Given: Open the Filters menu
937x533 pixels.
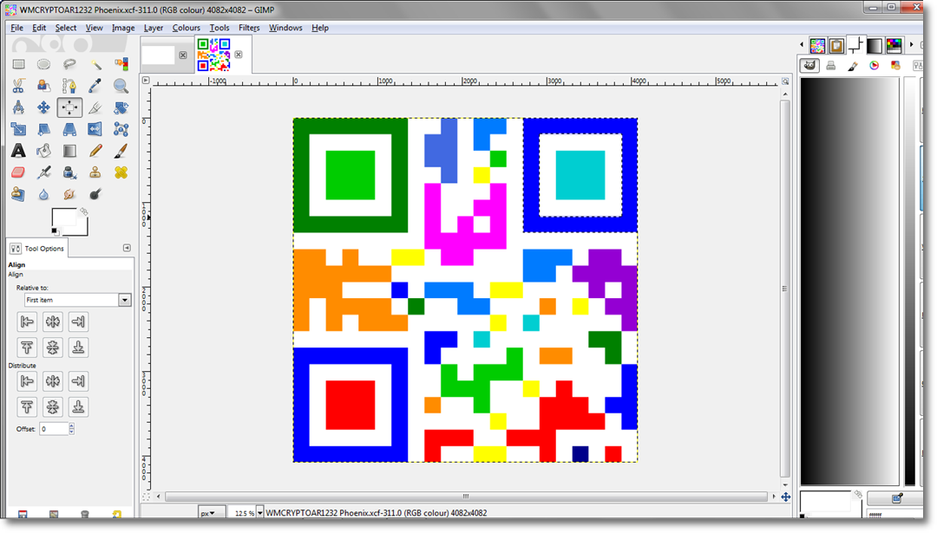Looking at the screenshot, I should [249, 28].
